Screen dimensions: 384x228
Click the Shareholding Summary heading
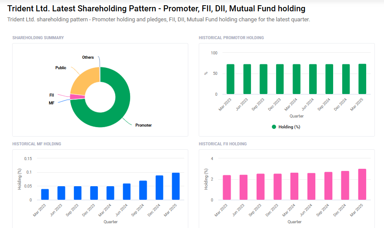[38, 38]
